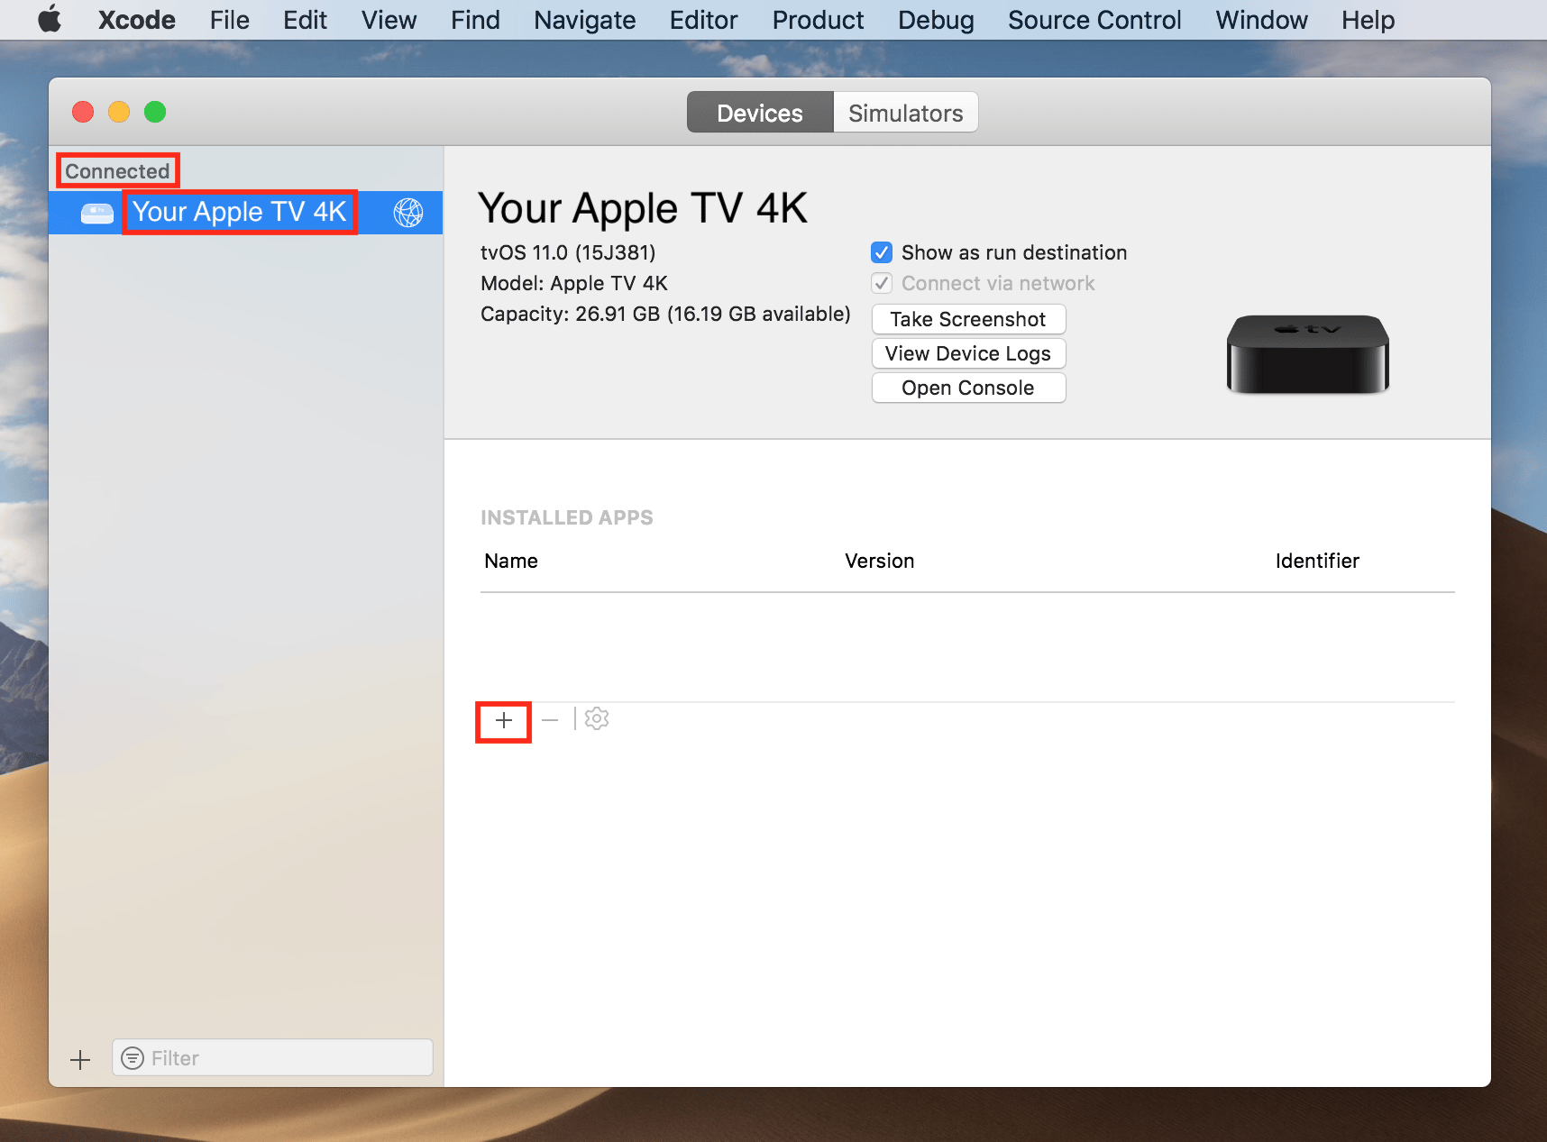The height and width of the screenshot is (1142, 1547).
Task: Switch to the Simulators tab
Action: click(x=905, y=113)
